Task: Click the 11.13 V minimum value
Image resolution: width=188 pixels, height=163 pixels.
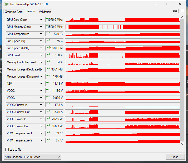Action: [55, 84]
